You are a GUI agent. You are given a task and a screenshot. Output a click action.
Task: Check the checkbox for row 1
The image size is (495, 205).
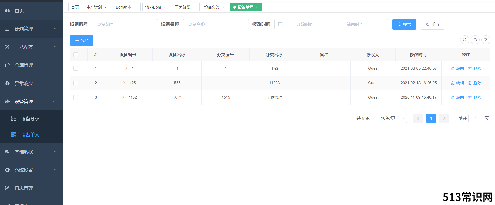(x=76, y=68)
